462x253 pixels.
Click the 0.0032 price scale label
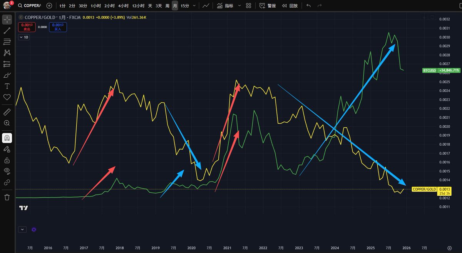445,19
